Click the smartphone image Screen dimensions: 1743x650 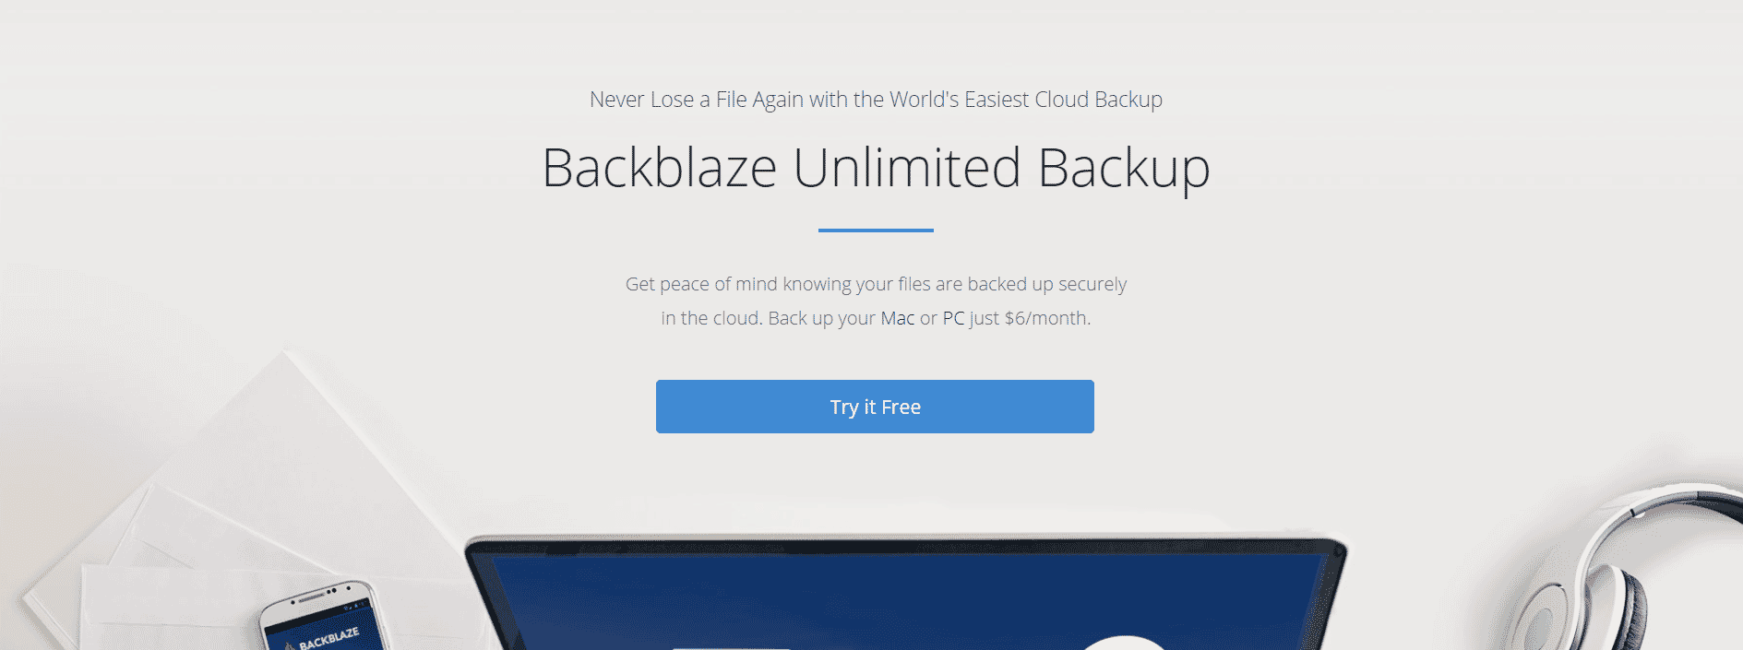[x=321, y=618]
